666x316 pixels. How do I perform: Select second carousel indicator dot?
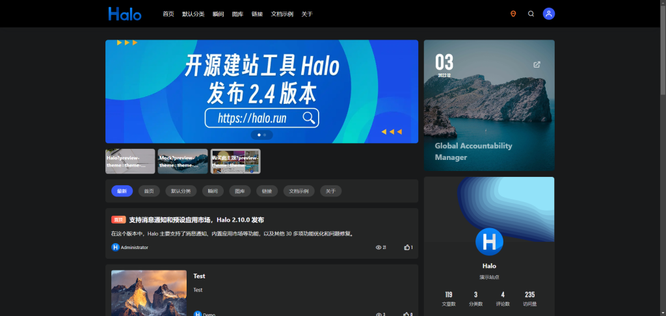click(265, 135)
